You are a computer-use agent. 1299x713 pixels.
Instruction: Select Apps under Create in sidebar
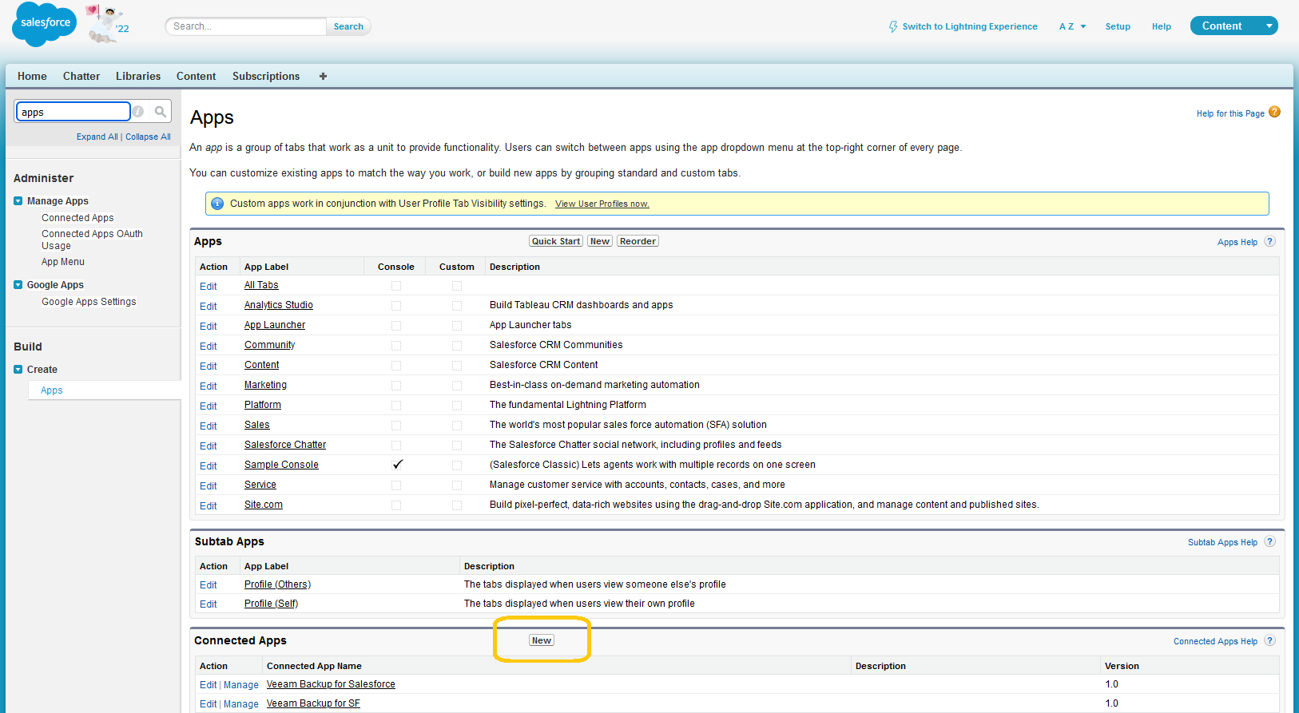(x=52, y=390)
